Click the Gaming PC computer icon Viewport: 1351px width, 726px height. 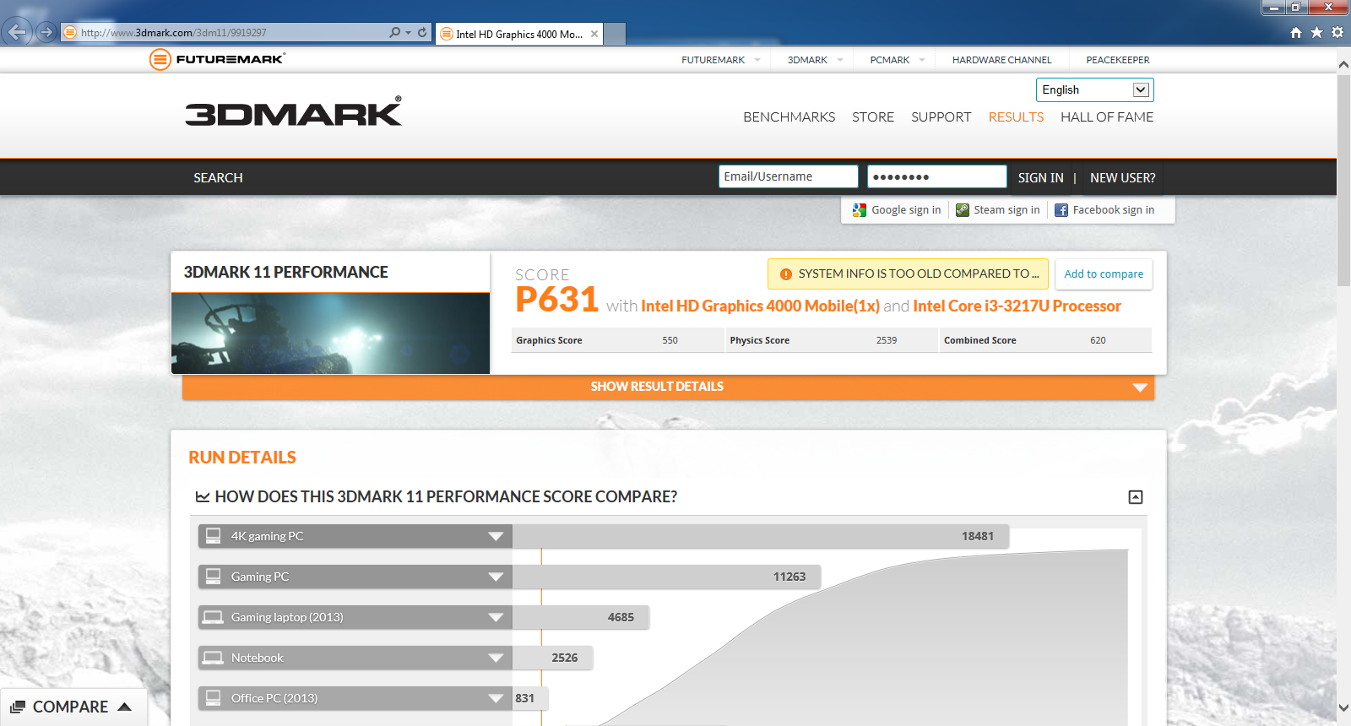point(214,577)
